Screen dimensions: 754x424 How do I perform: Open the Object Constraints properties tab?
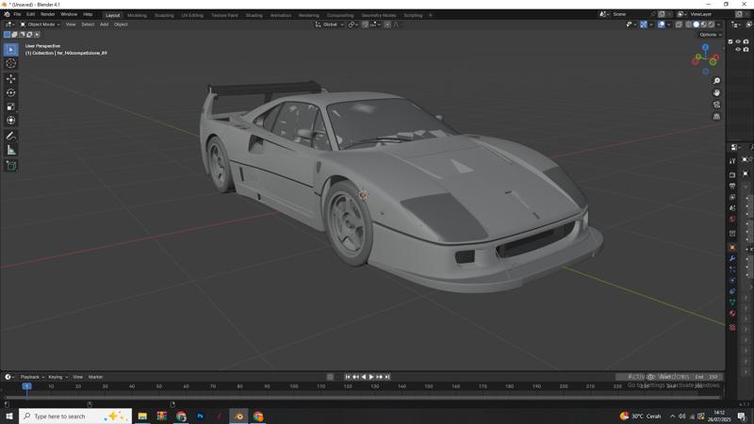coord(732,292)
